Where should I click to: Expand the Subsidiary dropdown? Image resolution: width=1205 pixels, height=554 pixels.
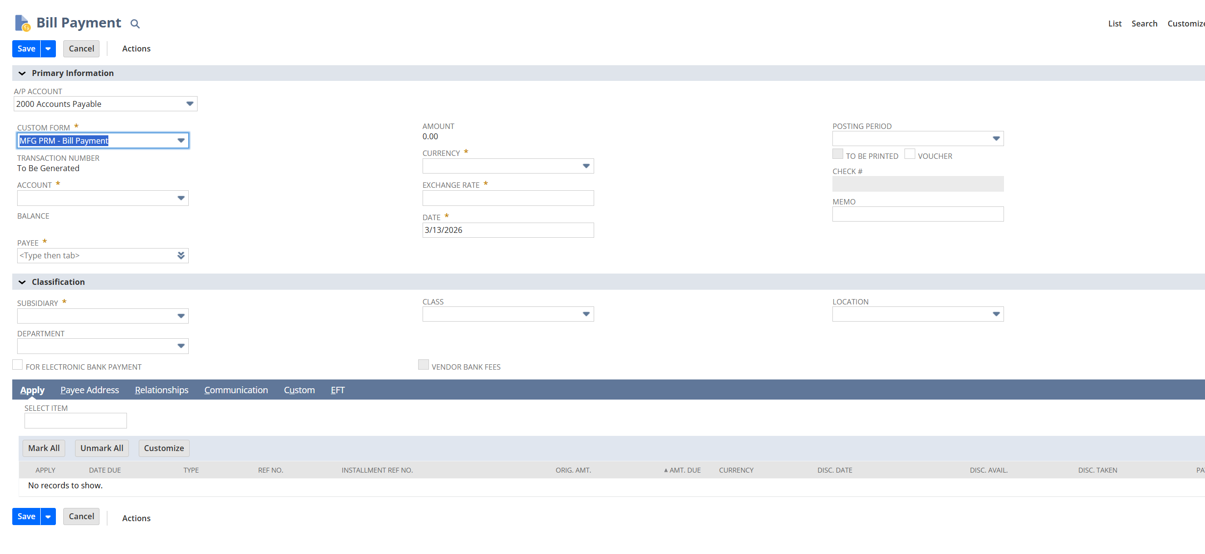click(x=181, y=316)
